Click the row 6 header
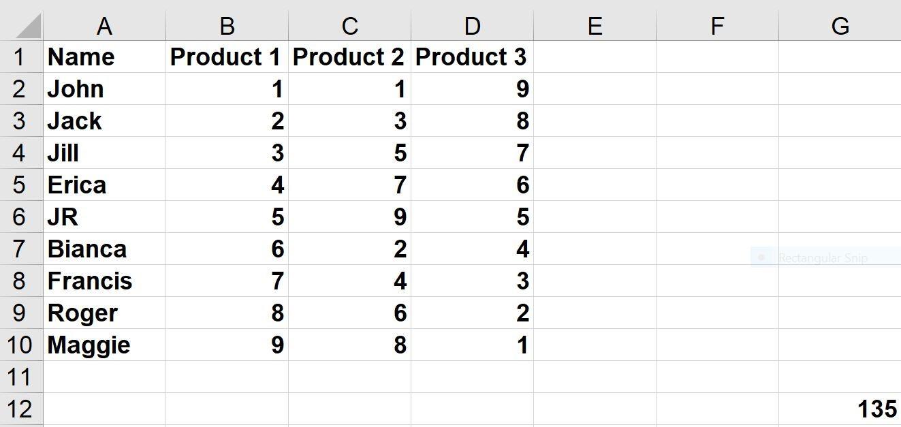Viewport: 901px width, 427px height. click(x=20, y=217)
